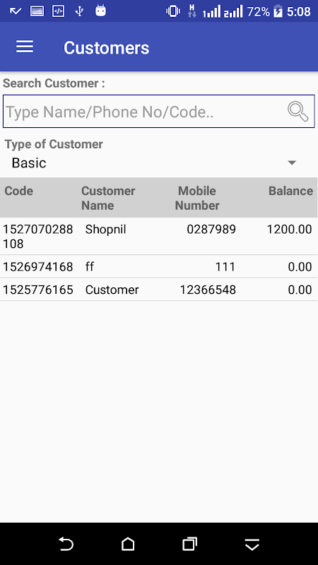
Task: Focus the Search Customer text field
Action: (x=158, y=112)
